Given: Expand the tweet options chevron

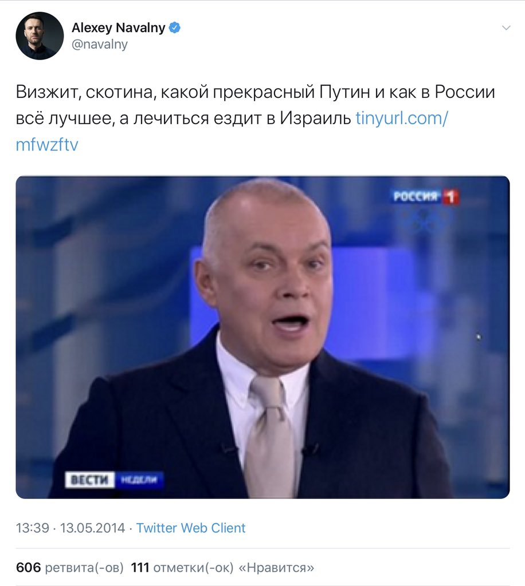Looking at the screenshot, I should 506,27.
